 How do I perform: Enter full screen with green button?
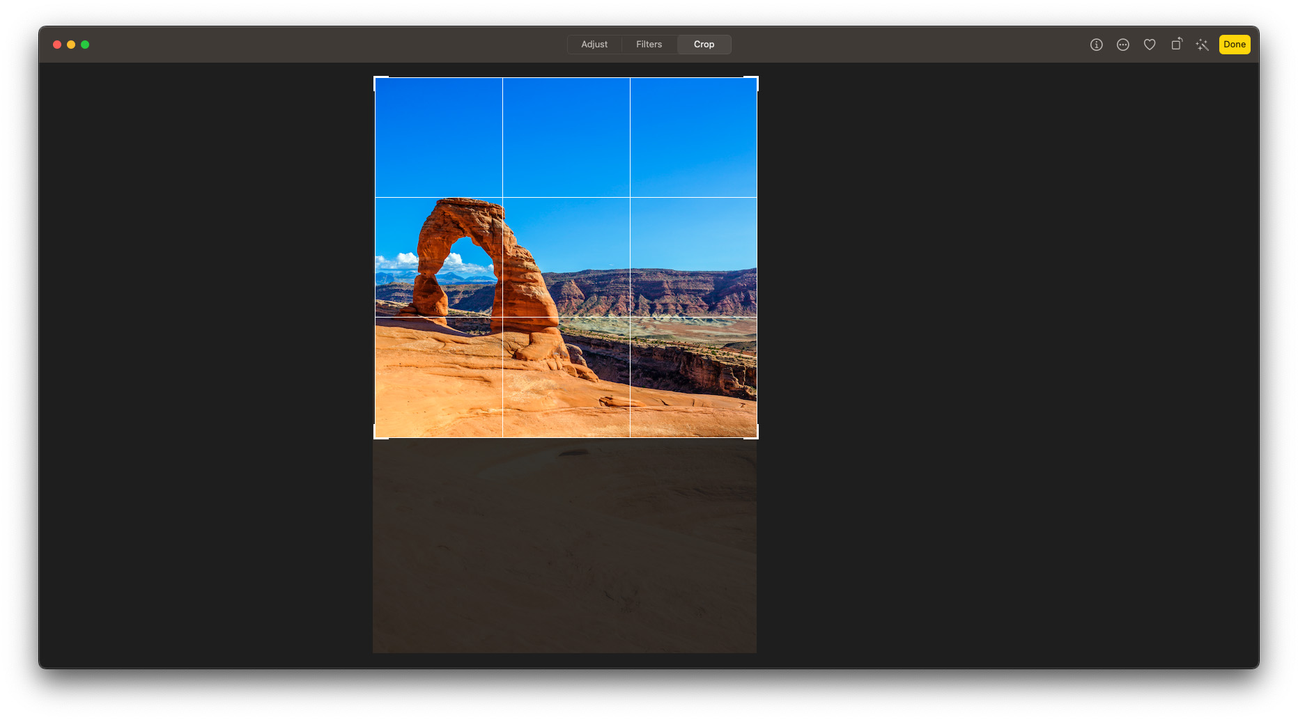pyautogui.click(x=85, y=45)
